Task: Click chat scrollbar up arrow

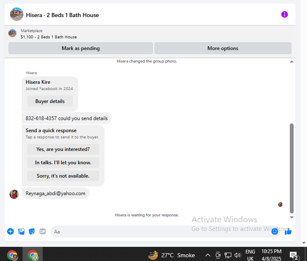Action: tap(292, 61)
